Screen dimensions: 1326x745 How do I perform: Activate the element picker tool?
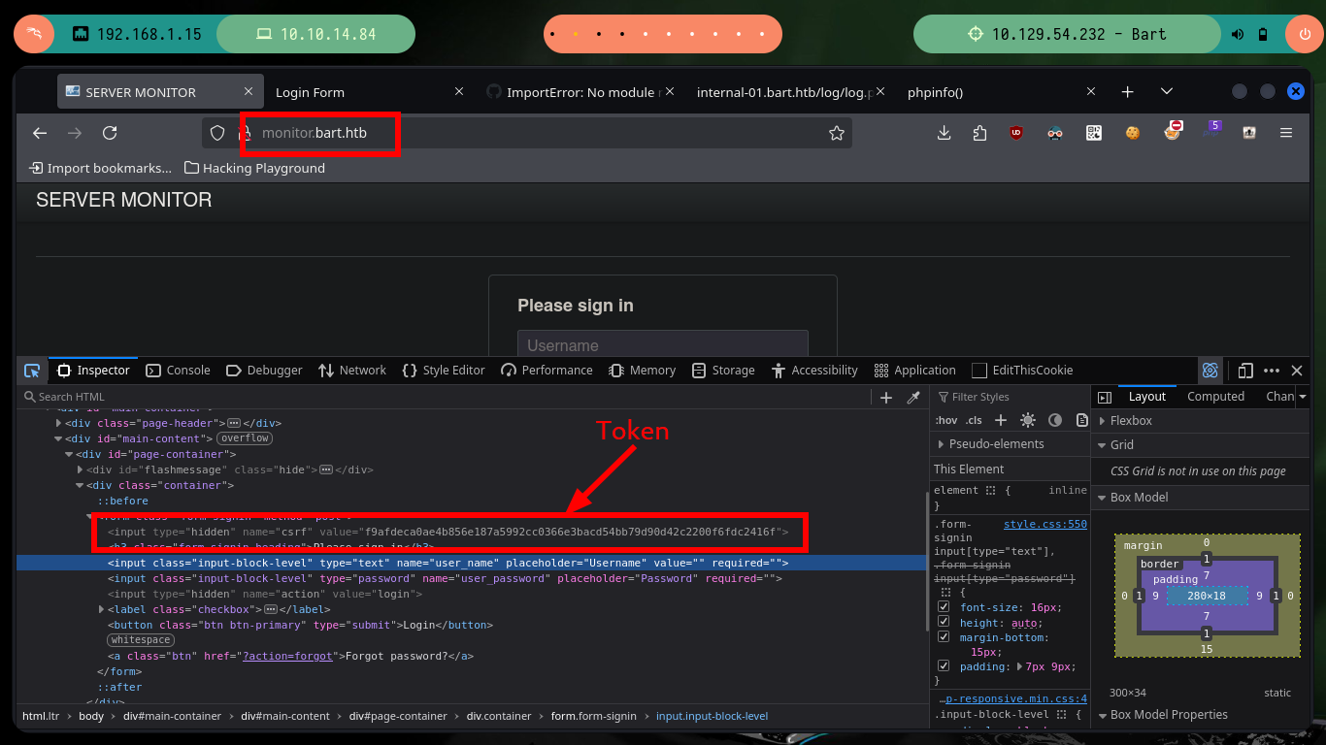32,371
